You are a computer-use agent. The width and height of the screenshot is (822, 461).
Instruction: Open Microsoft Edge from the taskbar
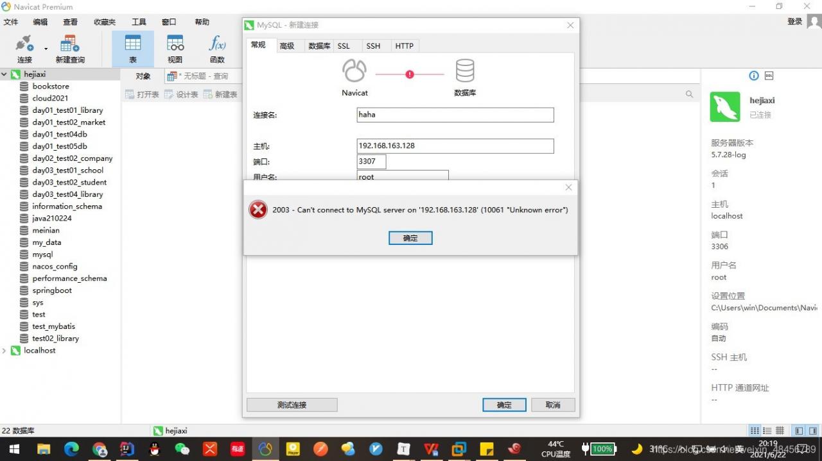tap(71, 449)
